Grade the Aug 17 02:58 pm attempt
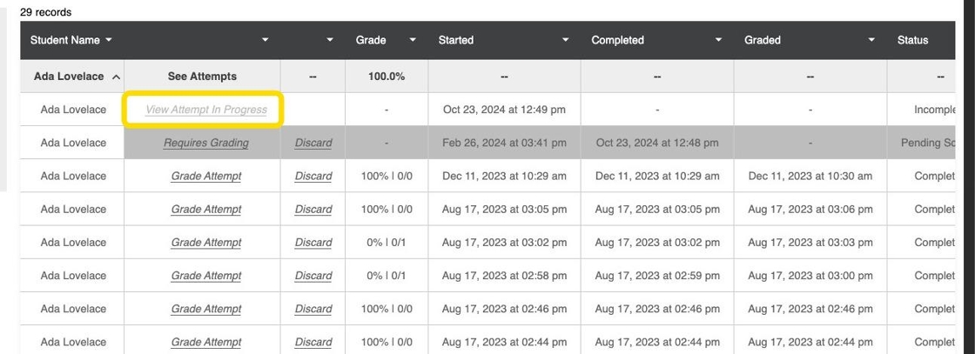975x354 pixels. pos(205,276)
